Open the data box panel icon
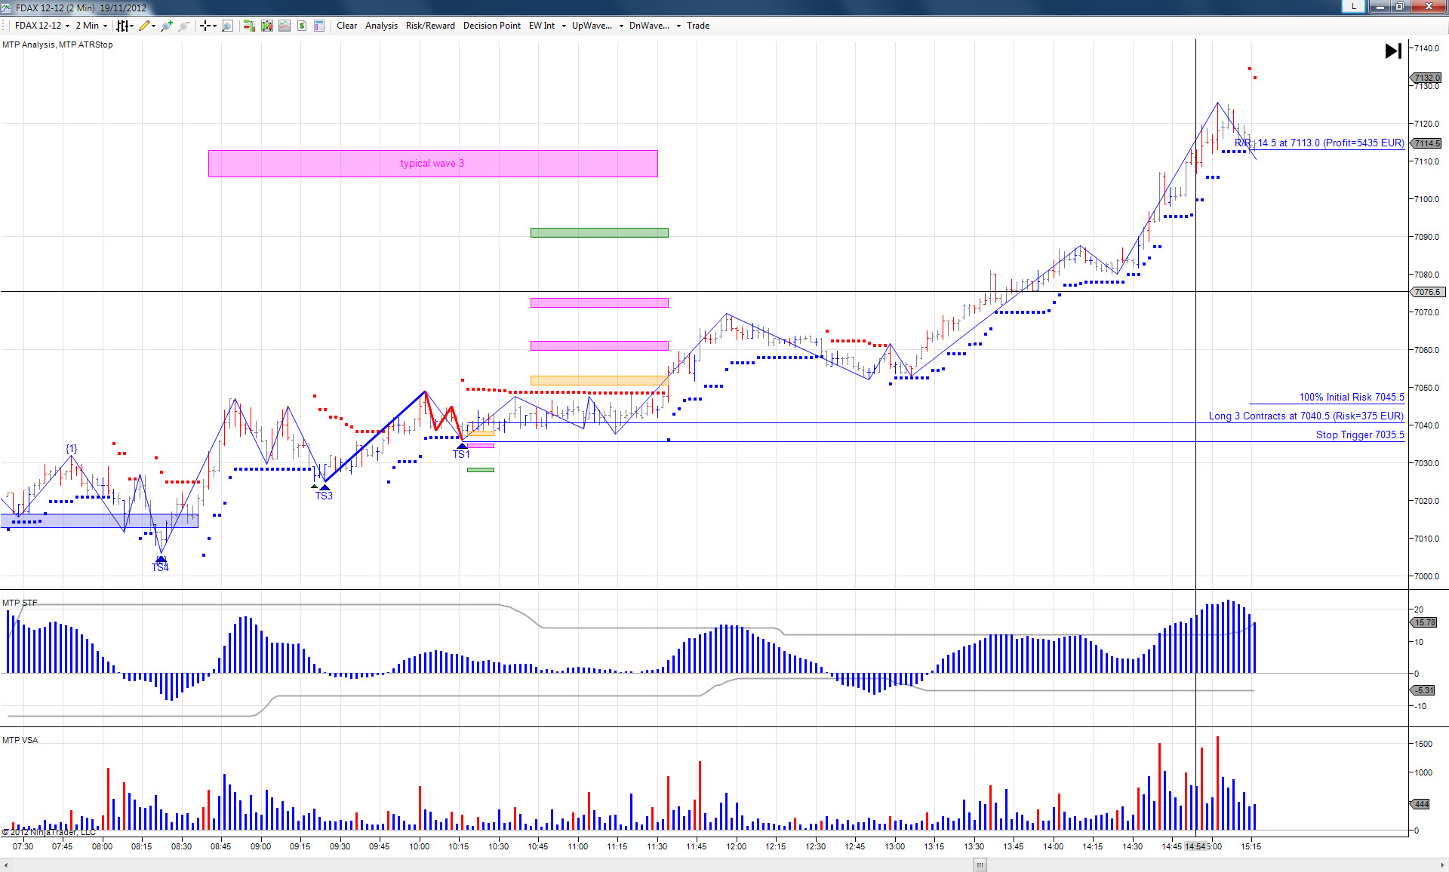Image resolution: width=1449 pixels, height=872 pixels. 319,26
